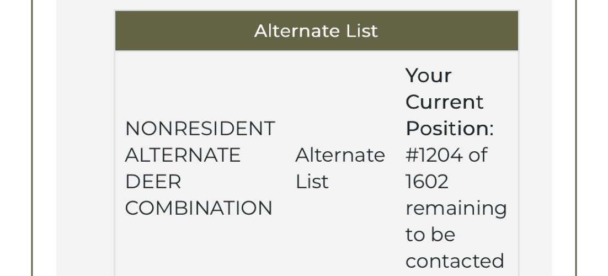
Task: Click the word List in the middle column
Action: point(312,182)
